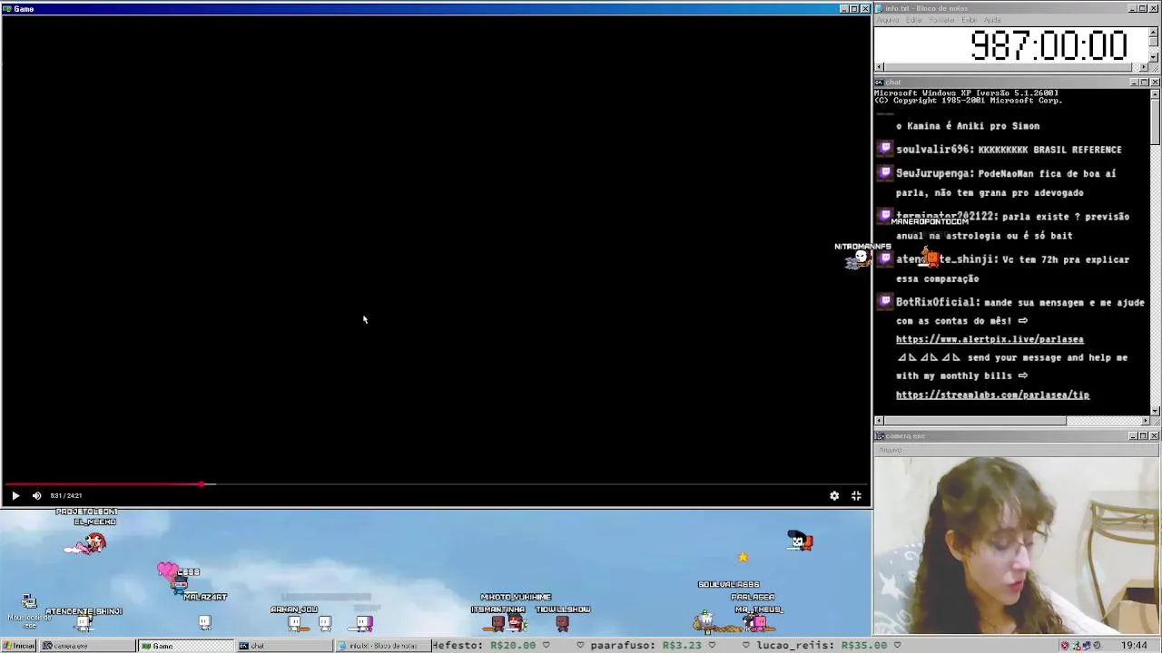This screenshot has width=1162, height=653.
Task: Click the Notepad vertical scroll down arrow
Action: point(1154,57)
